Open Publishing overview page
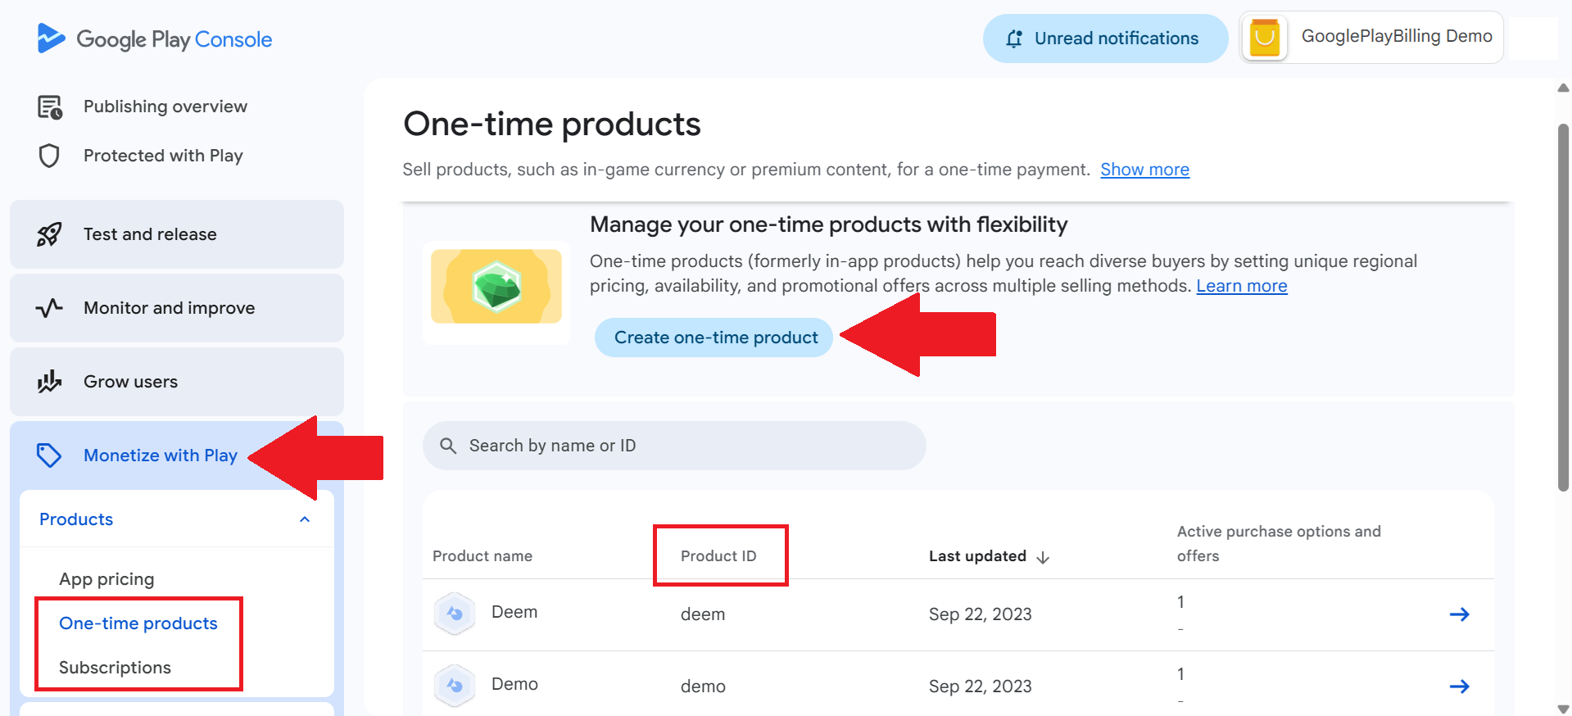The width and height of the screenshot is (1572, 716). coord(165,106)
